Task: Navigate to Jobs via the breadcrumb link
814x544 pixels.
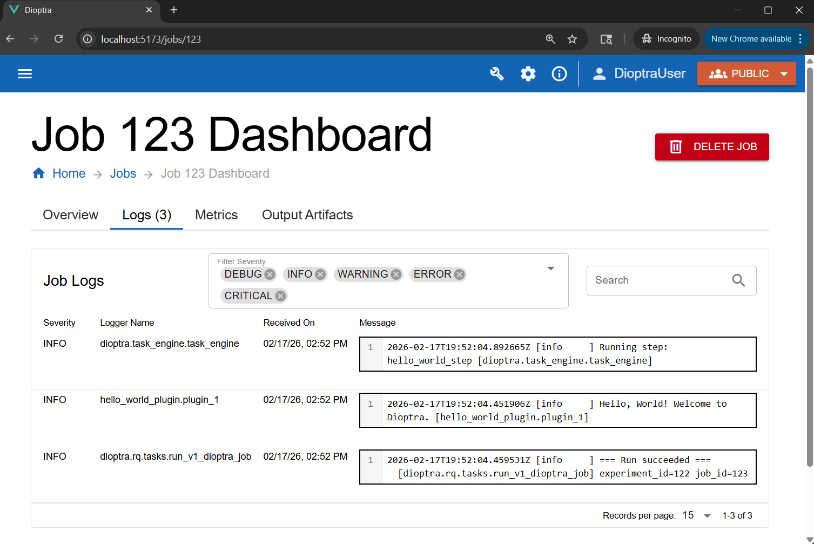Action: pos(123,173)
